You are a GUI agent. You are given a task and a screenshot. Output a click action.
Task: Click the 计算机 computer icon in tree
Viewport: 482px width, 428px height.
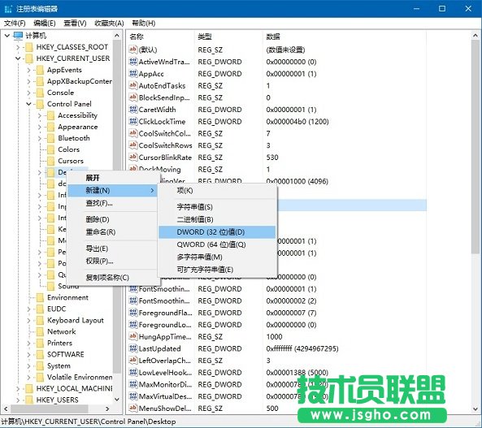click(18, 36)
